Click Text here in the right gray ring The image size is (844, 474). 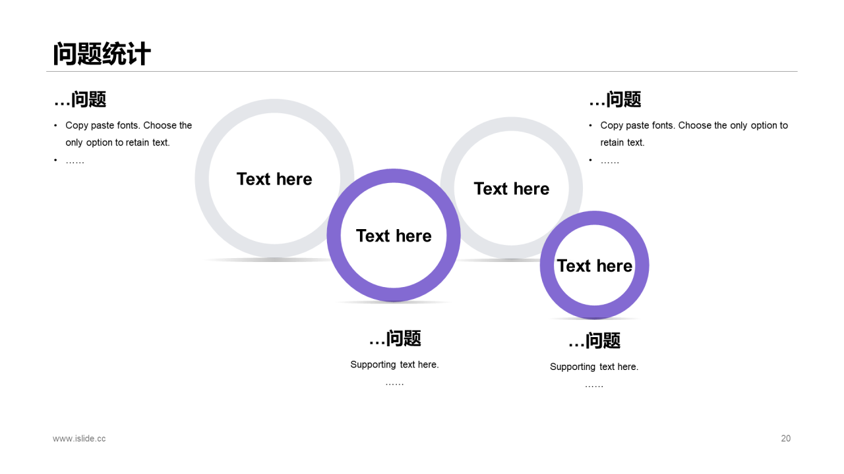click(512, 188)
